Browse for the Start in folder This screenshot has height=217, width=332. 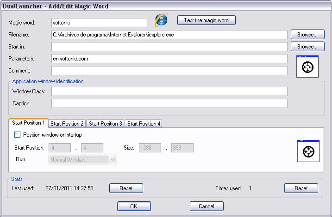coord(307,47)
